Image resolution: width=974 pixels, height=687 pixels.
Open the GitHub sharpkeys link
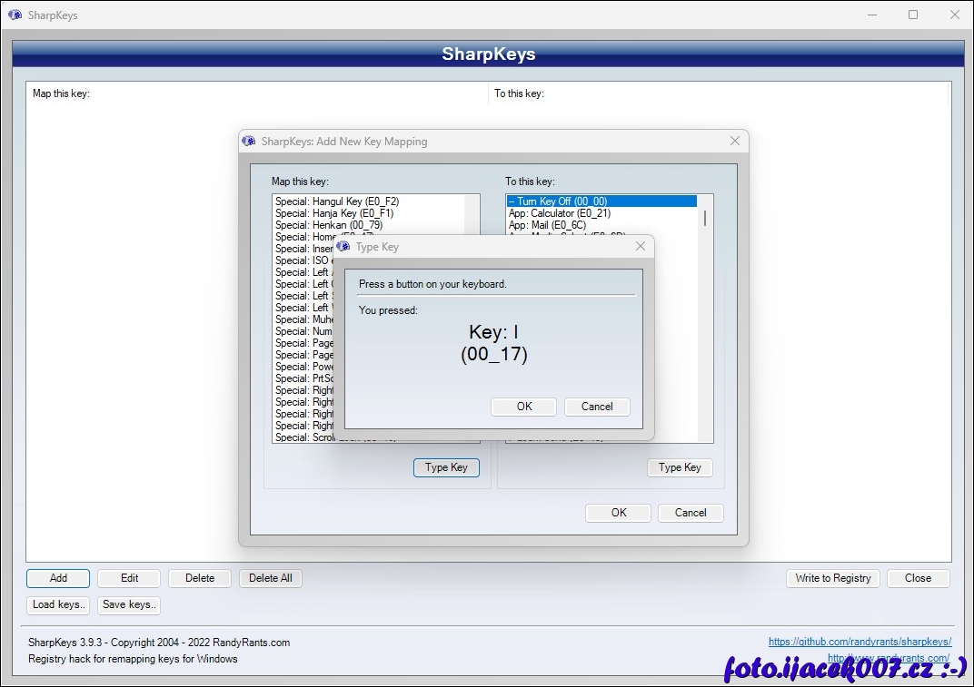pyautogui.click(x=859, y=642)
